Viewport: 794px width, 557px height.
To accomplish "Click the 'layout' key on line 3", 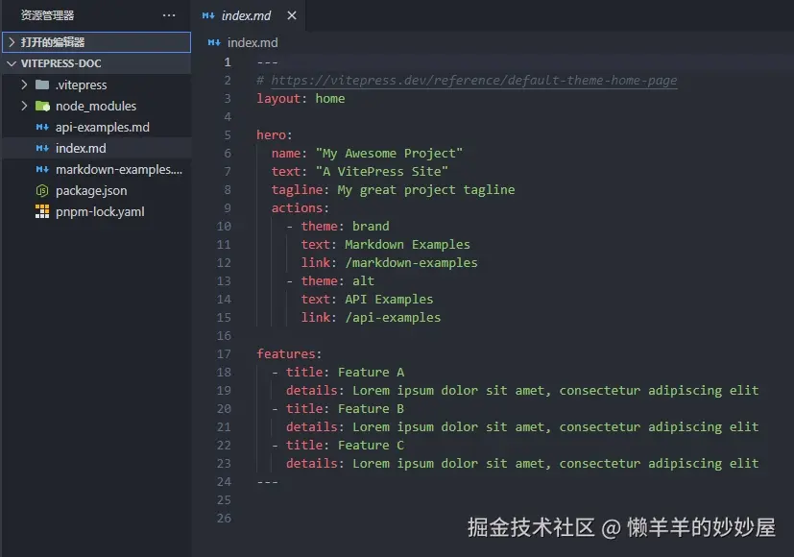I will [278, 99].
